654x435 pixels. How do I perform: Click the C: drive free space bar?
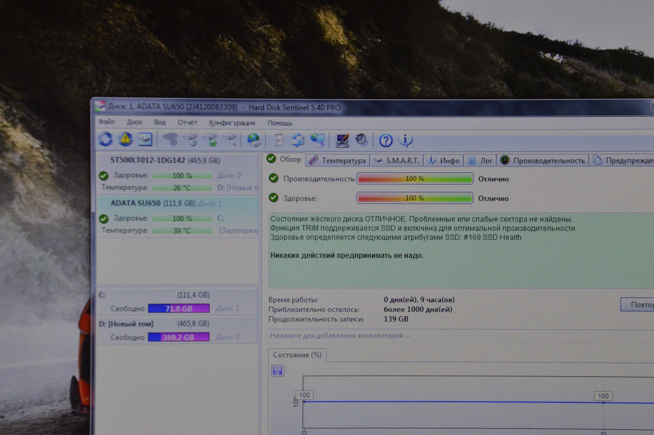click(x=179, y=309)
